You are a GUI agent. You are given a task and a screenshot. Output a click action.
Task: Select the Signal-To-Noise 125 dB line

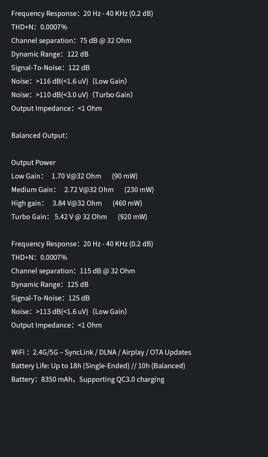tap(51, 298)
